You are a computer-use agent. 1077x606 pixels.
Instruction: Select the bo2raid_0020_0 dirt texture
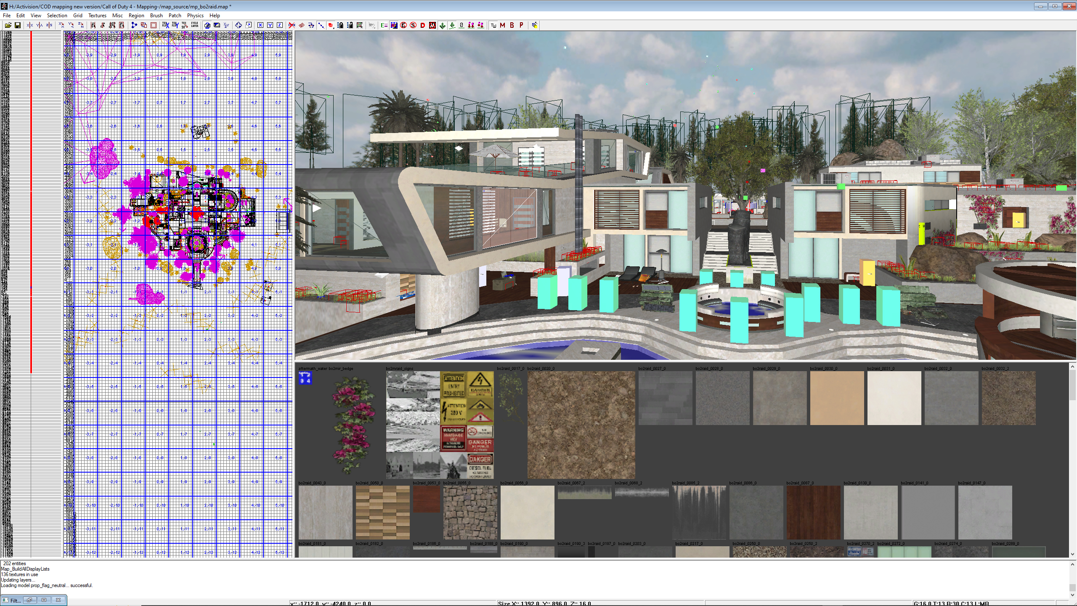click(x=581, y=425)
